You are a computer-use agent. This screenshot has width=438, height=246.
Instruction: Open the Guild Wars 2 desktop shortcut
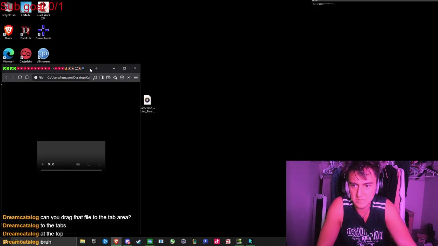[x=43, y=10]
